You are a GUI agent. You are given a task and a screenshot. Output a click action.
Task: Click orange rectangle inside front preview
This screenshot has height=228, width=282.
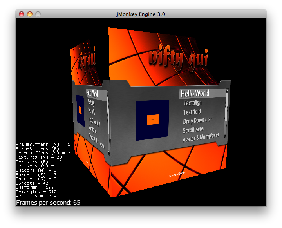153,119
